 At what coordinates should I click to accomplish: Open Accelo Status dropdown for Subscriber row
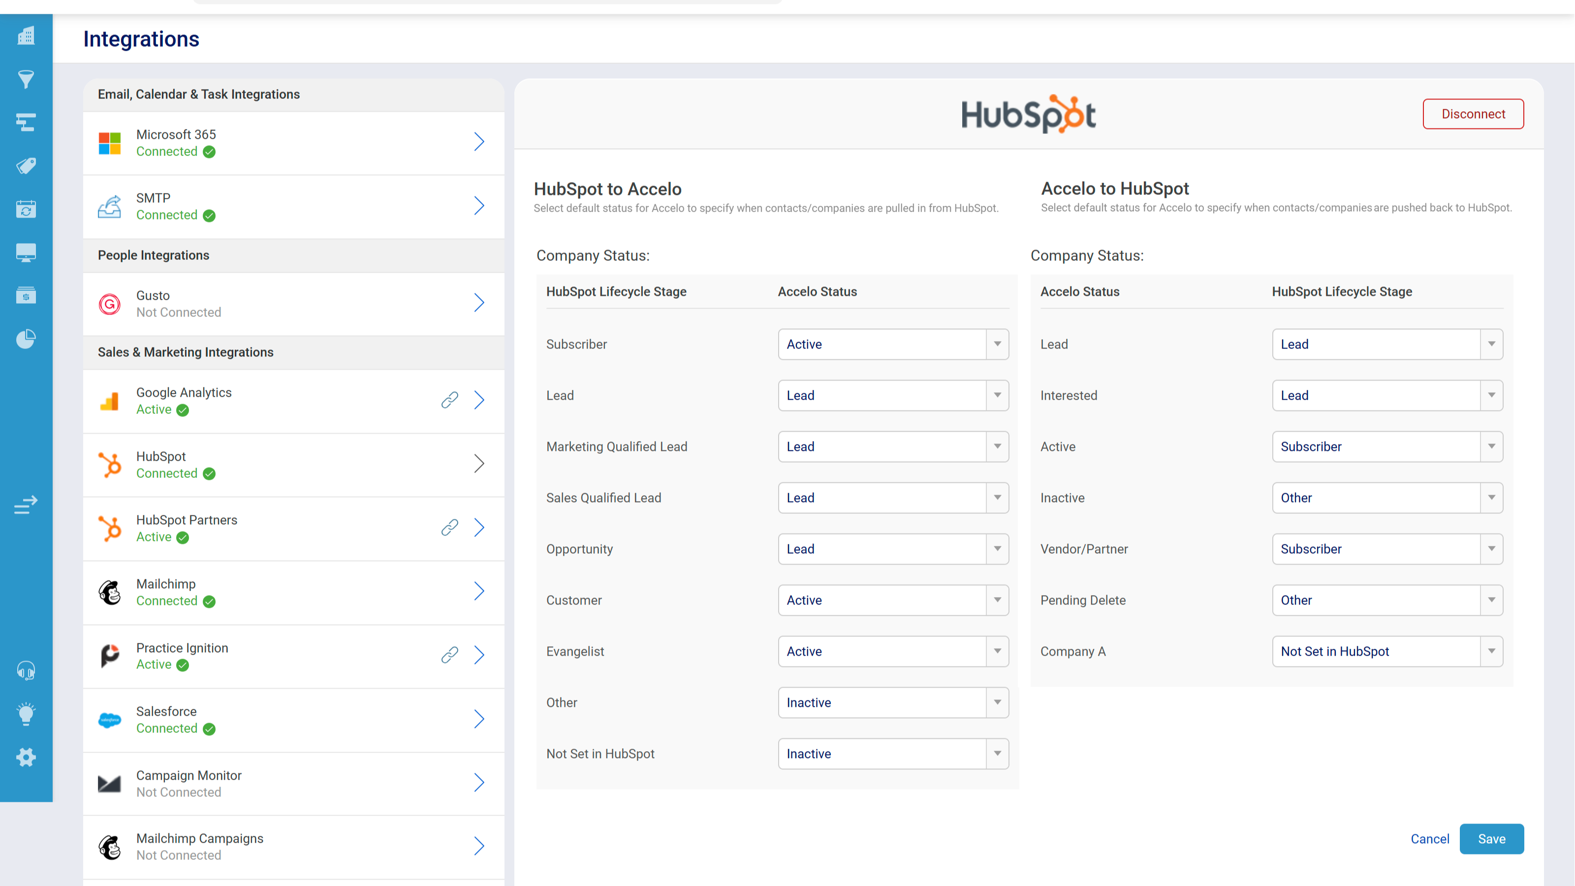coord(893,344)
